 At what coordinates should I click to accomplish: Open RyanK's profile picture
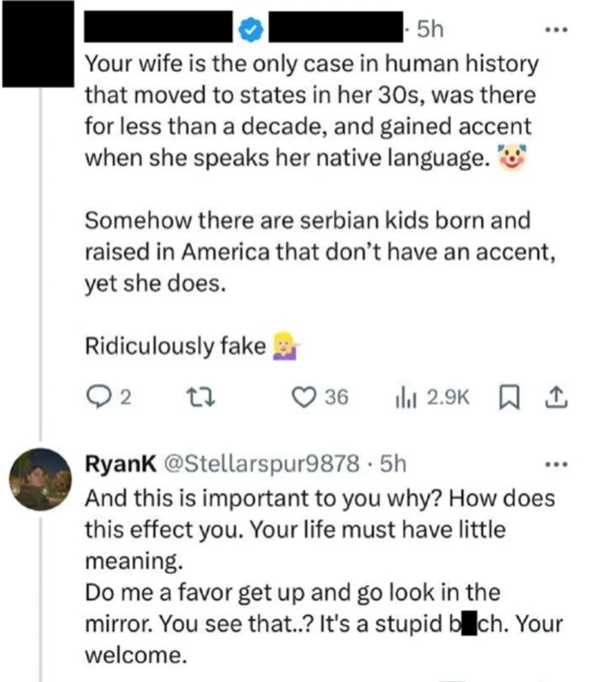click(41, 479)
